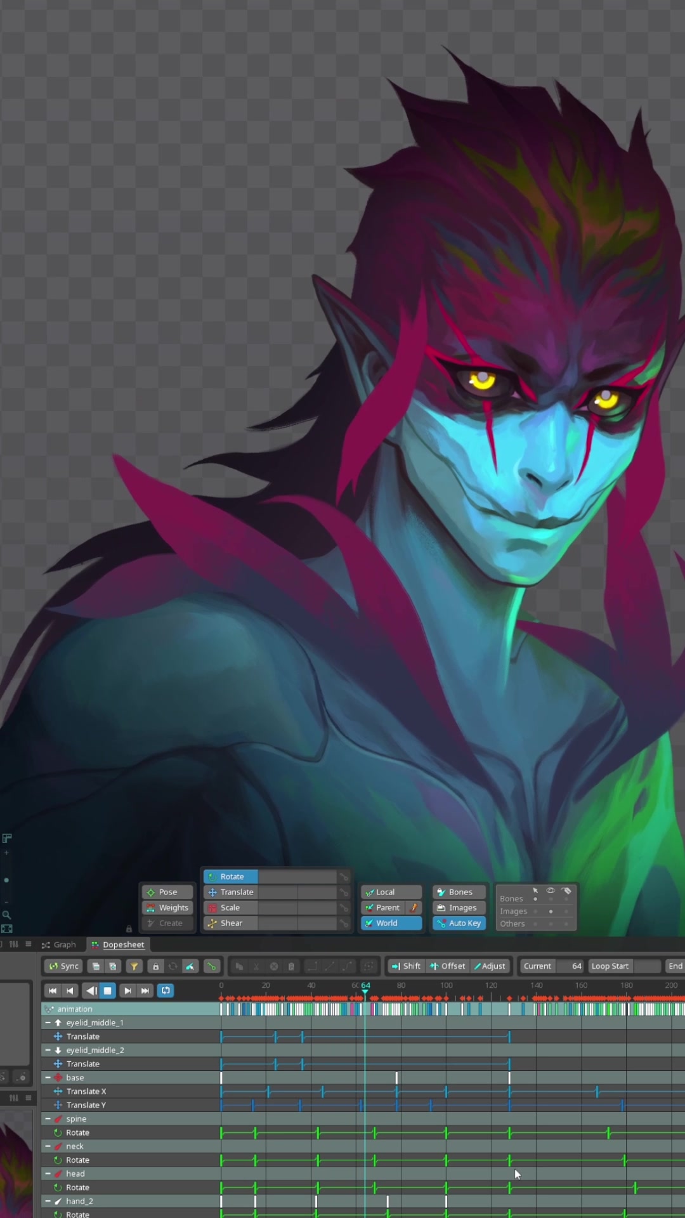The width and height of the screenshot is (685, 1218).
Task: Collapse the eyelid_middle_1 row
Action: coord(48,1023)
